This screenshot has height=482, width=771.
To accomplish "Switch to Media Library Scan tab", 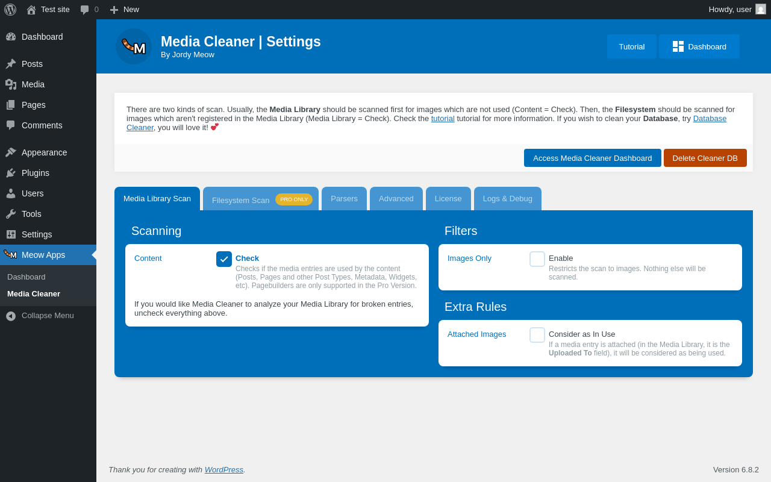I will click(157, 199).
